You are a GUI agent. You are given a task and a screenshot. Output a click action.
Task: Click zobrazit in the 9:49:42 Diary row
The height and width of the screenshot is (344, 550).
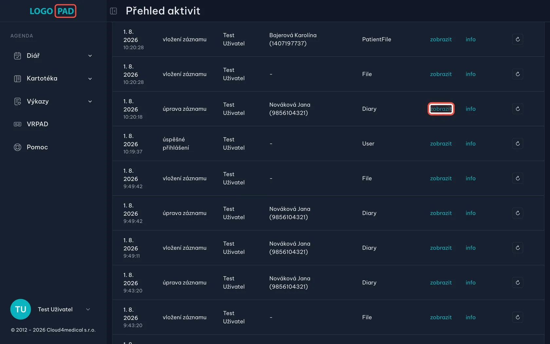click(441, 213)
